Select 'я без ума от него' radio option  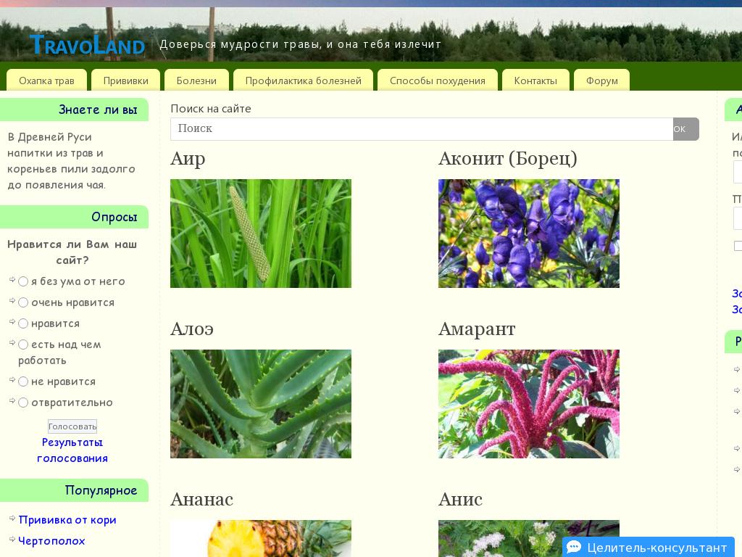click(23, 281)
